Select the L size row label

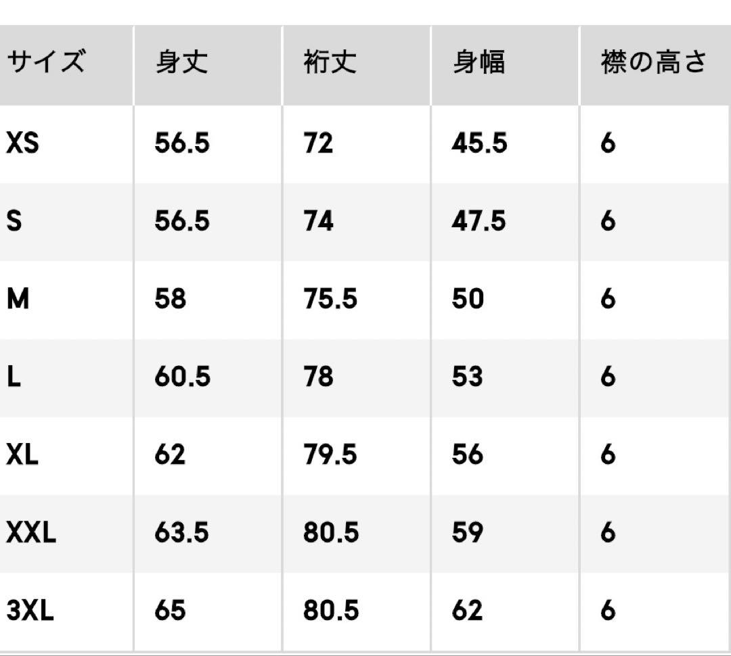[x=14, y=377]
